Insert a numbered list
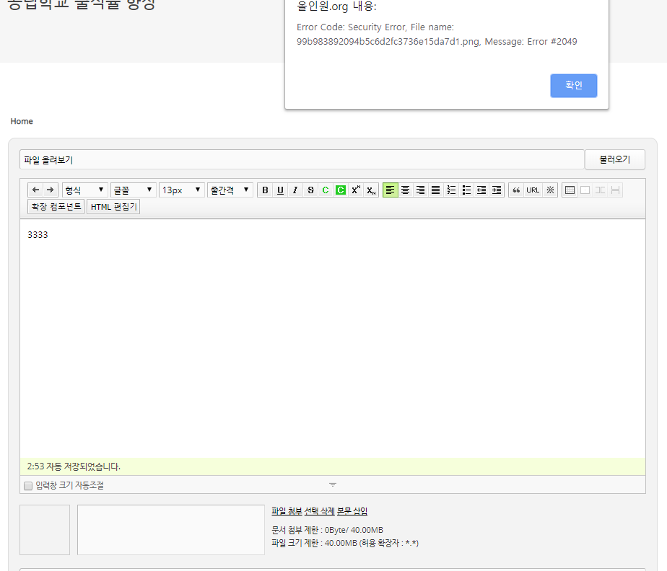 coord(451,190)
